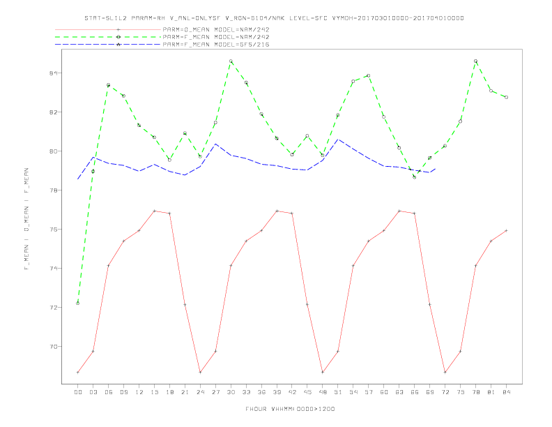Screen dimensions: 552x427
Task: Click the x-axis tick label 57
Action: pyautogui.click(x=369, y=392)
